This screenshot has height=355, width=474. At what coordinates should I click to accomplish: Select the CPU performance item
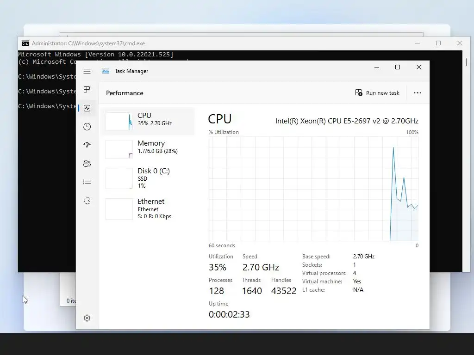(x=148, y=122)
